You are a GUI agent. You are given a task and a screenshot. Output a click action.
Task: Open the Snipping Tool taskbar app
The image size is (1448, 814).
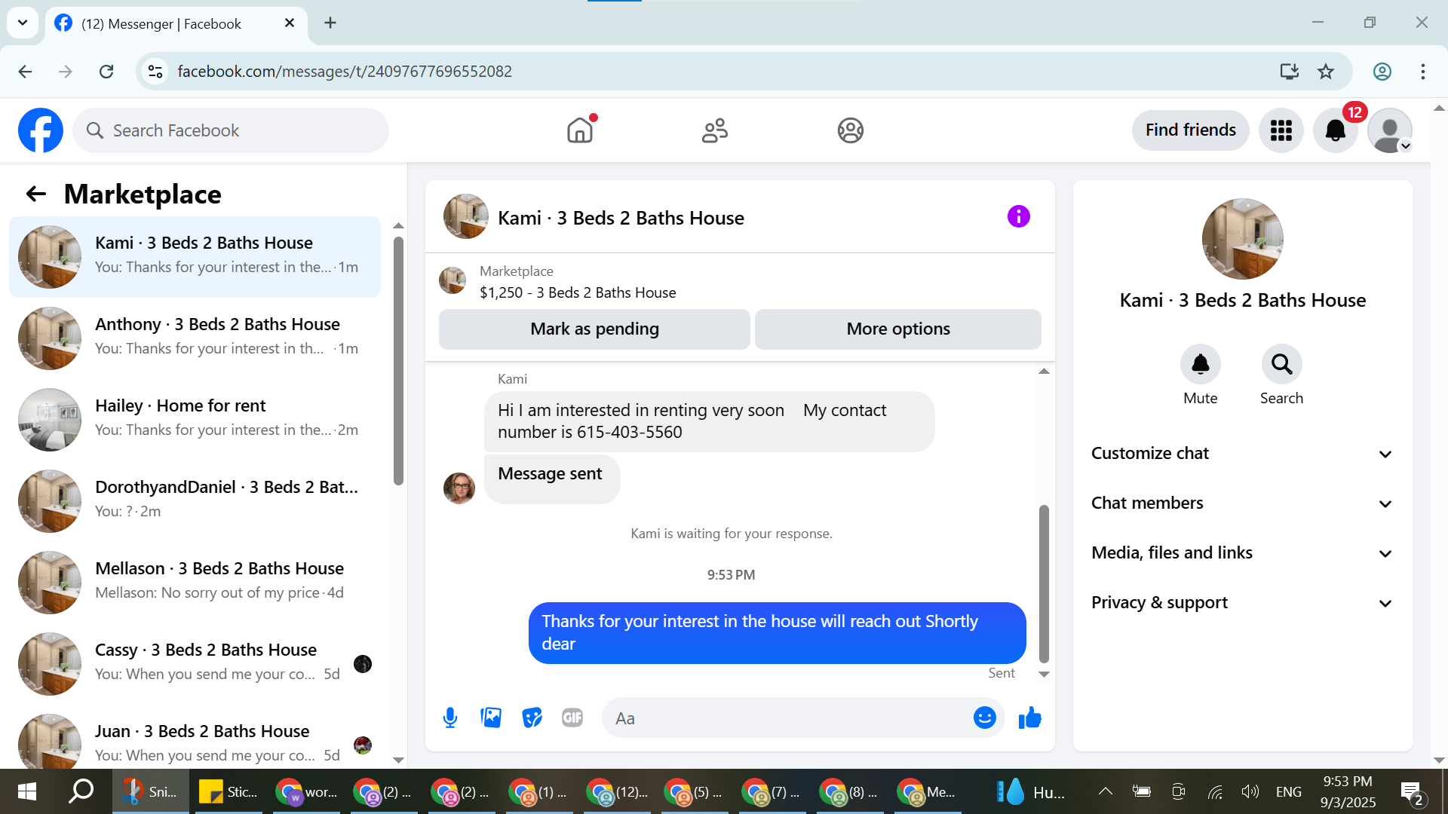151,791
